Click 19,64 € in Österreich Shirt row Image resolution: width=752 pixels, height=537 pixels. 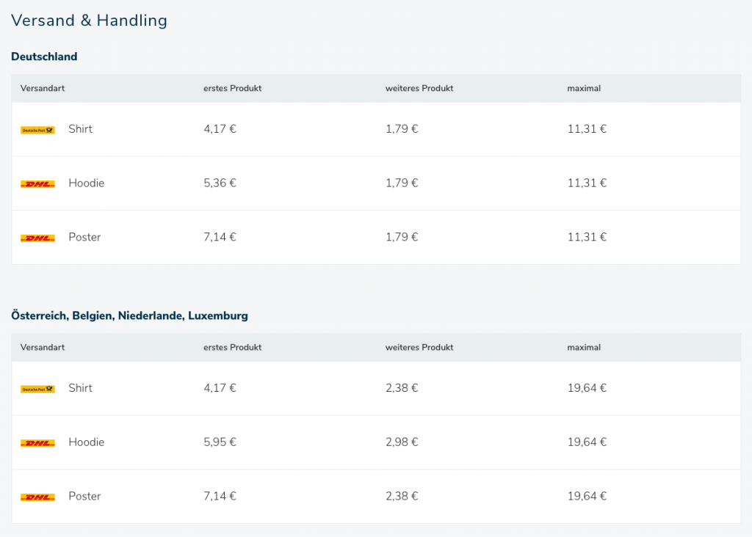(587, 388)
